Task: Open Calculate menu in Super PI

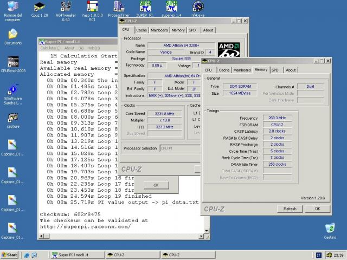Action: [x=50, y=48]
